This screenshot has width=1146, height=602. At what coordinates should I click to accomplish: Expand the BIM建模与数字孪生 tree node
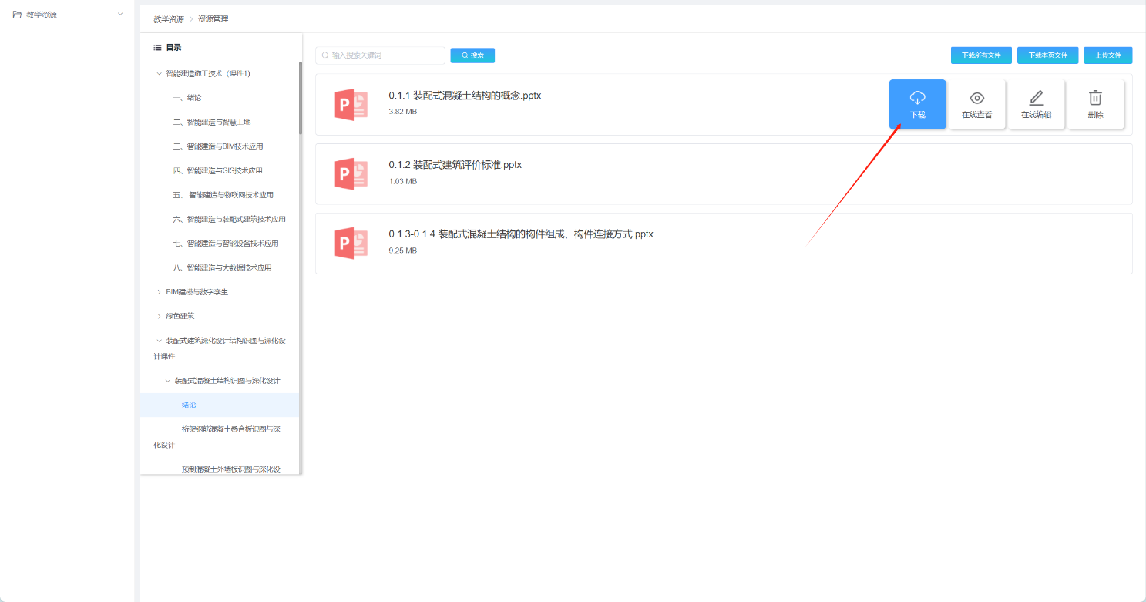click(160, 292)
